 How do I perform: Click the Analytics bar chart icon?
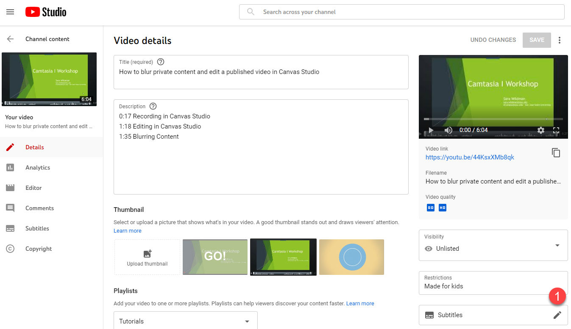coord(10,167)
